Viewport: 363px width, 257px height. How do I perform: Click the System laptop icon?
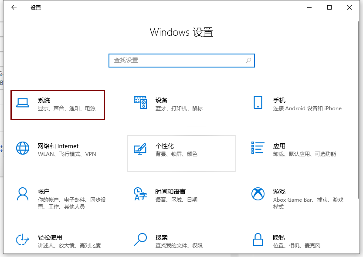point(22,103)
